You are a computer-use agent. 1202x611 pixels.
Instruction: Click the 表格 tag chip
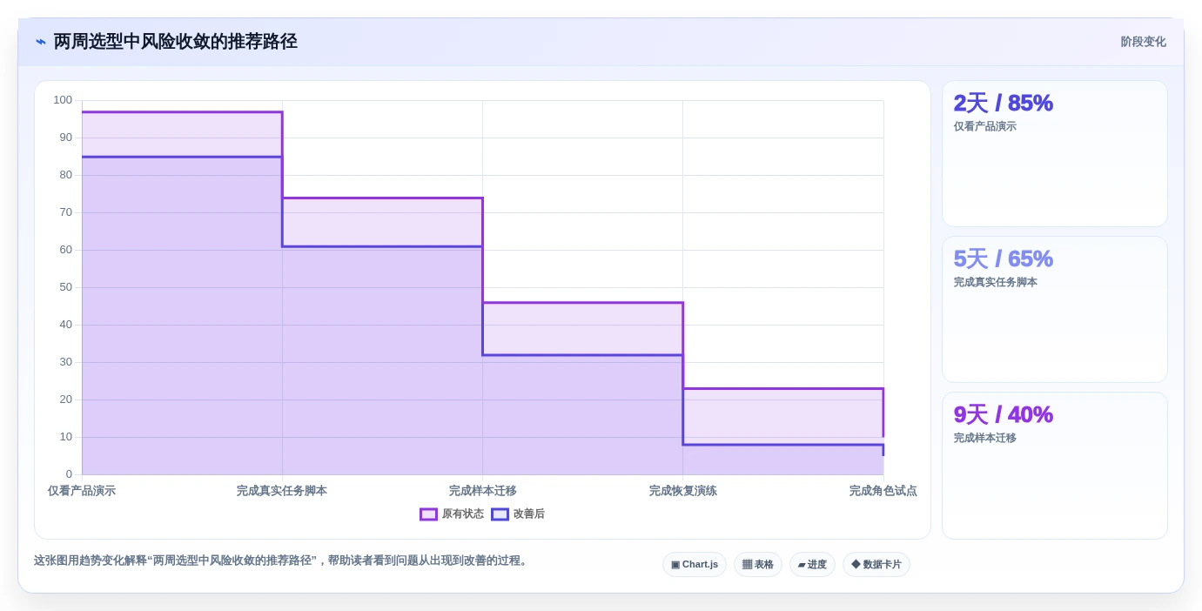click(758, 565)
